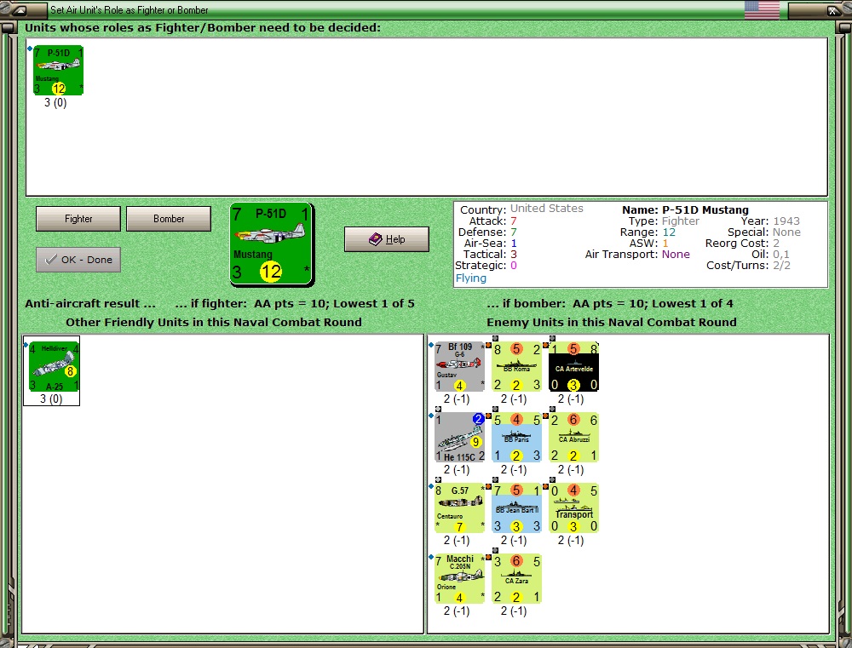Click the 2 (-1) label under CA Zara
The height and width of the screenshot is (648, 852).
[514, 611]
